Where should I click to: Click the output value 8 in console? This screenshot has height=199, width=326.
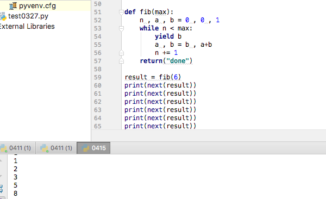16,194
